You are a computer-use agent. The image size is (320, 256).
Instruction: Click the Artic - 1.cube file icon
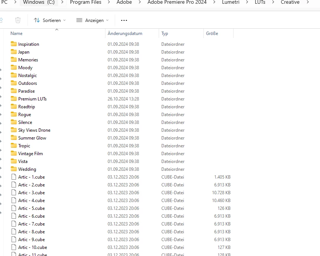click(14, 177)
